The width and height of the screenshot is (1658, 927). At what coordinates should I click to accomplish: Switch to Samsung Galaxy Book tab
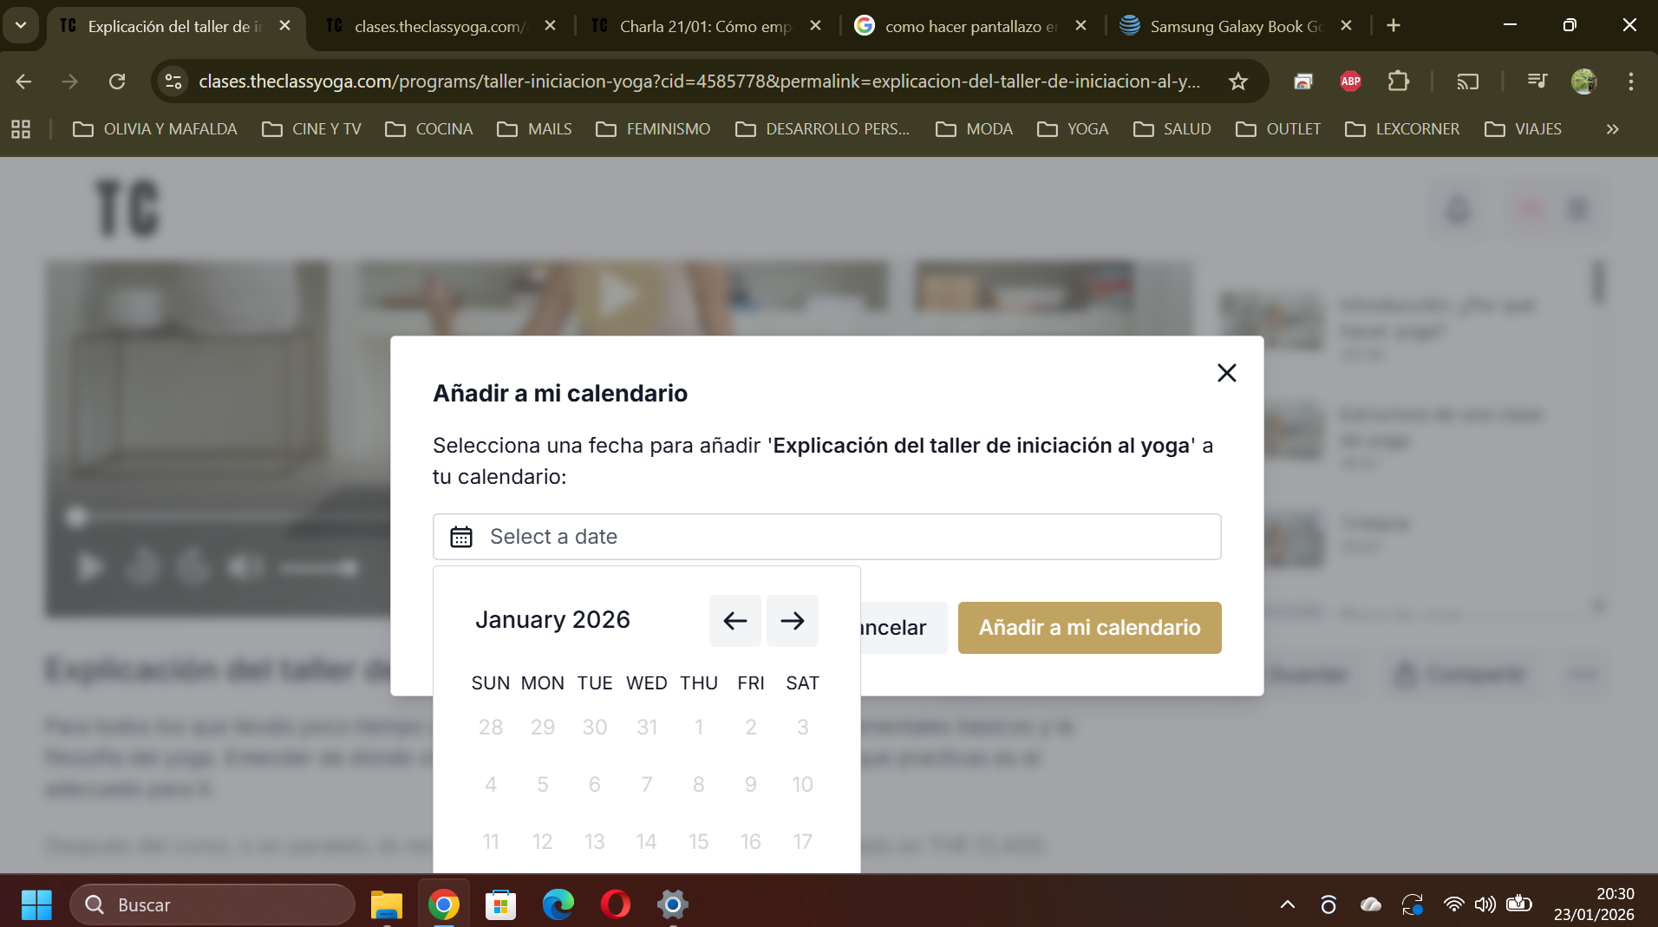pyautogui.click(x=1236, y=26)
